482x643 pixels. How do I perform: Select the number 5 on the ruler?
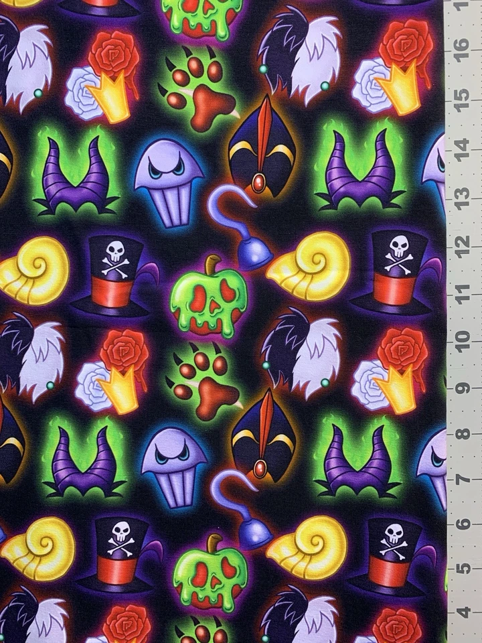(x=463, y=568)
